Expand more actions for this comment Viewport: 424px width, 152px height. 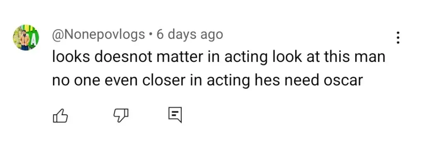[x=397, y=38]
